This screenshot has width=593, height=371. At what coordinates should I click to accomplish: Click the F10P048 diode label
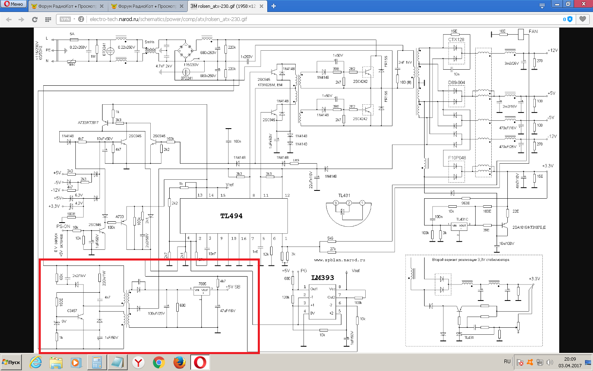(x=457, y=158)
